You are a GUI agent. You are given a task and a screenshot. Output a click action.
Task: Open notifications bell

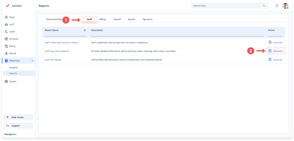[x=277, y=6]
